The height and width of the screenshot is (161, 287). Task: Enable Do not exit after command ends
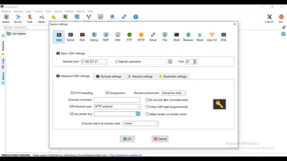[x=147, y=100]
